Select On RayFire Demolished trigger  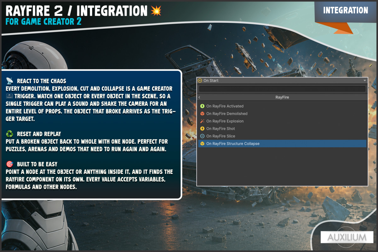click(282, 114)
